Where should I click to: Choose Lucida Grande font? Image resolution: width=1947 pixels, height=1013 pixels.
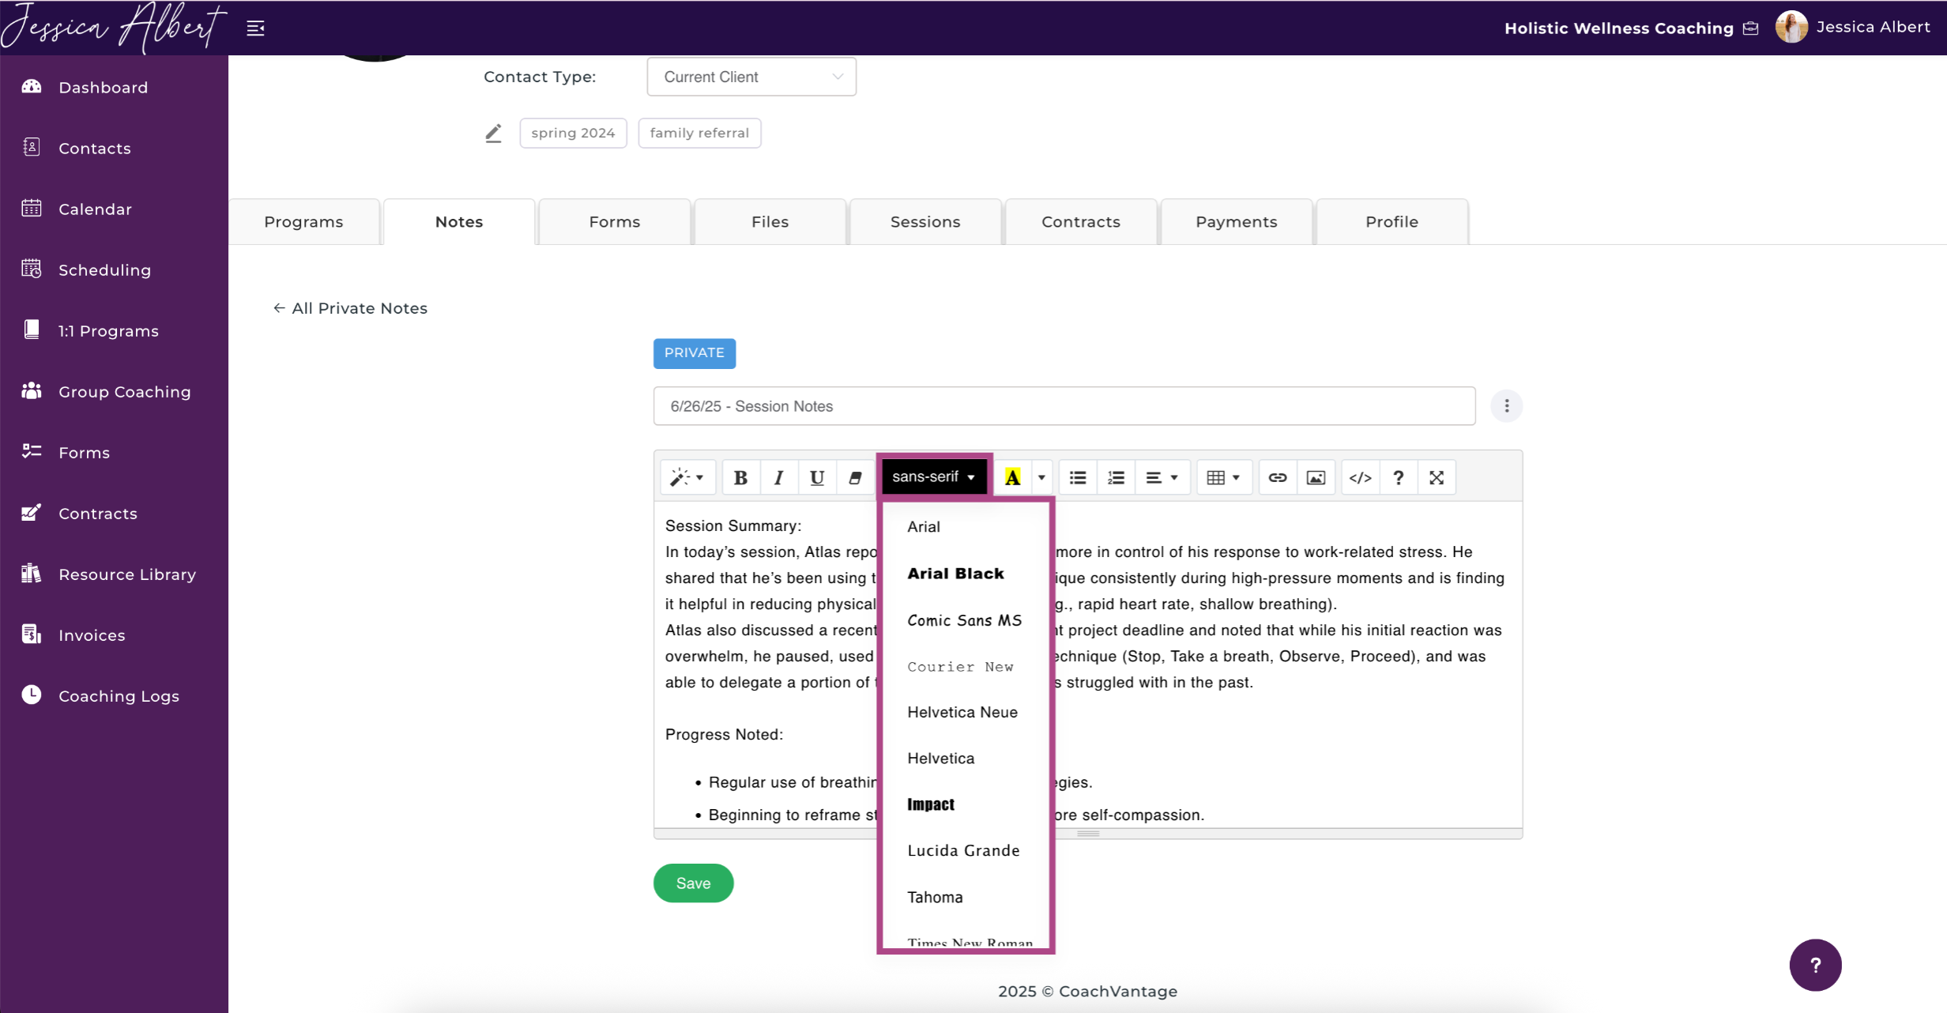pyautogui.click(x=965, y=850)
